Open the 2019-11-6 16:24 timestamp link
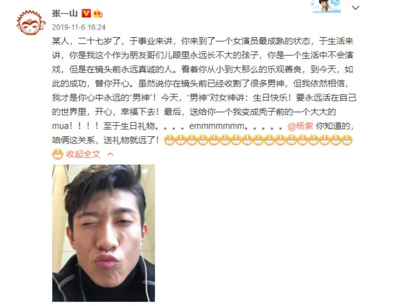The image size is (401, 306). pyautogui.click(x=79, y=27)
